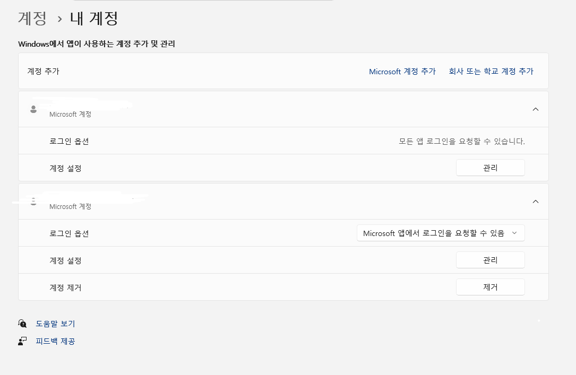
Task: Click Windows에서 앱이 사용하는 계정 heading
Action: 97,43
